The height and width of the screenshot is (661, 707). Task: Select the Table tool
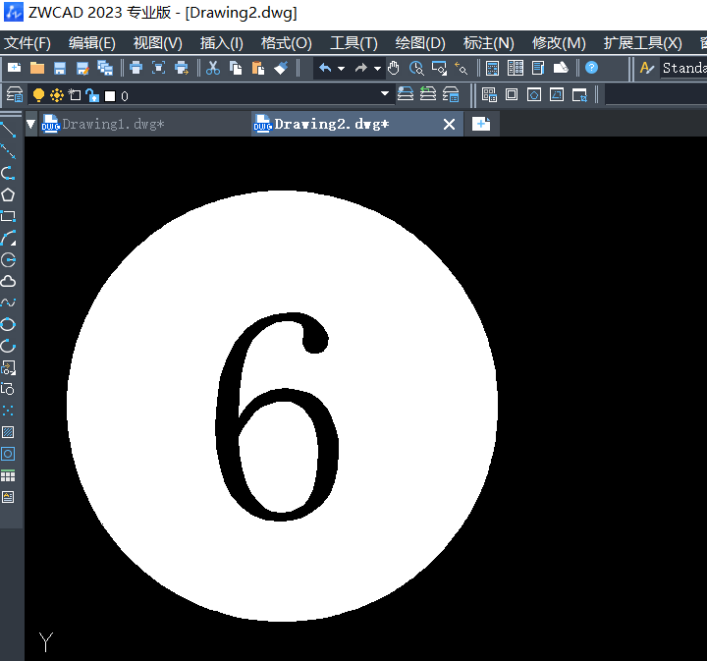(8, 475)
